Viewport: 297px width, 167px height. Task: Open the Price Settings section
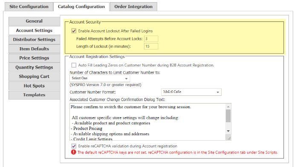(34, 58)
